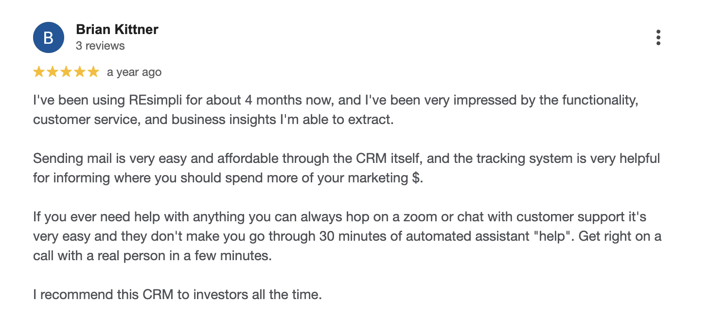The height and width of the screenshot is (320, 710).
Task: Click Brian Kittner's blue avatar icon
Action: (49, 37)
